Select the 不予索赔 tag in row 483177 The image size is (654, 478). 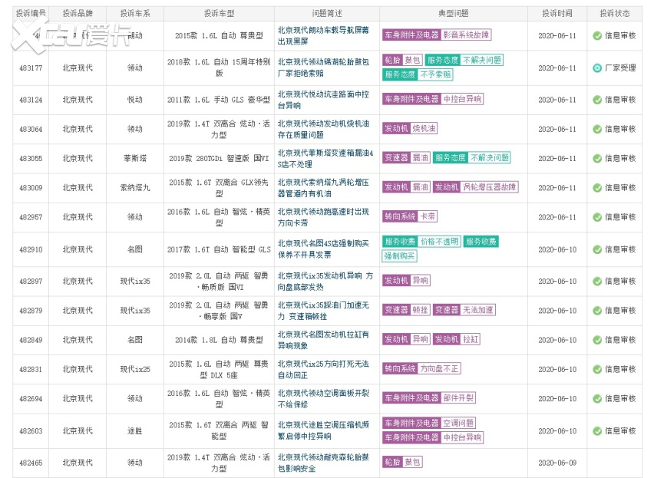[435, 74]
